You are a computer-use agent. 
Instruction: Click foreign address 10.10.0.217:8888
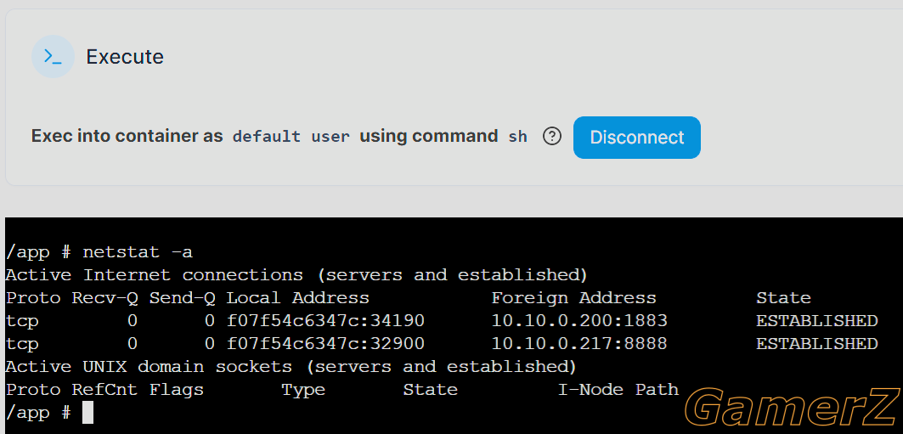pos(579,344)
